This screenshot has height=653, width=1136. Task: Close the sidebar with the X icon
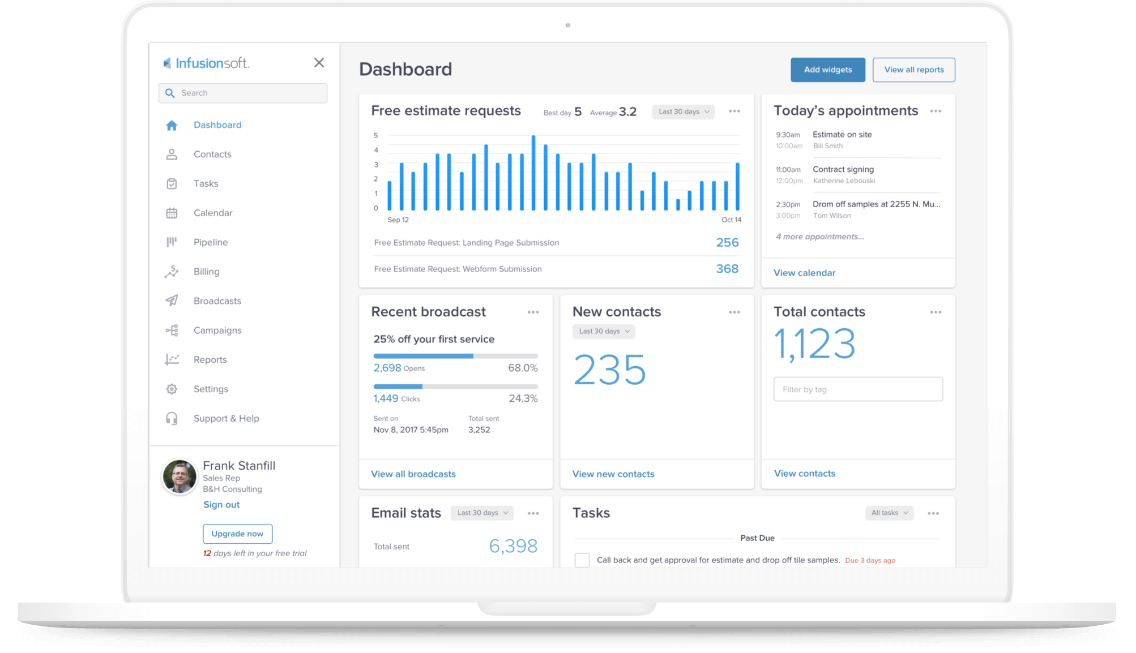click(x=319, y=63)
